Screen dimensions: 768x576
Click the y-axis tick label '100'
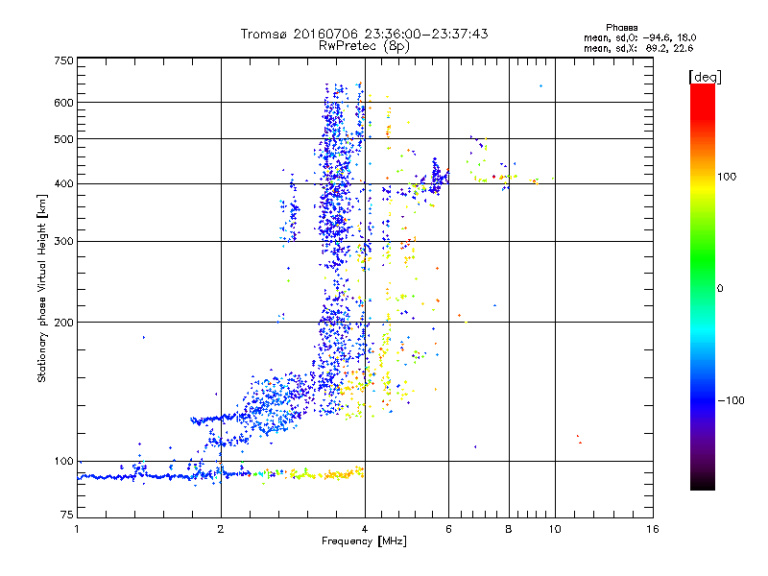pyautogui.click(x=63, y=461)
